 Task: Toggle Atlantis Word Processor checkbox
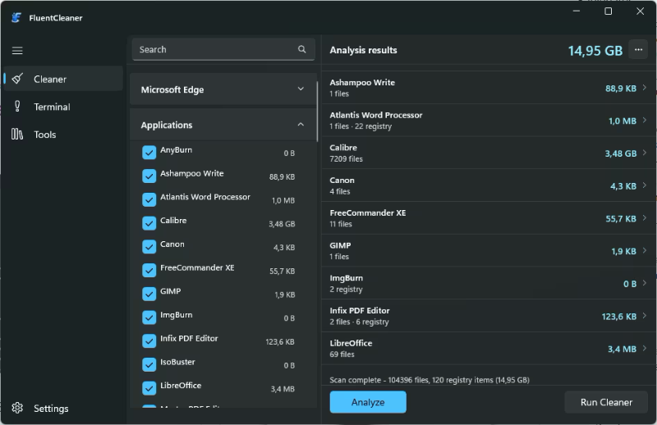pyautogui.click(x=149, y=199)
